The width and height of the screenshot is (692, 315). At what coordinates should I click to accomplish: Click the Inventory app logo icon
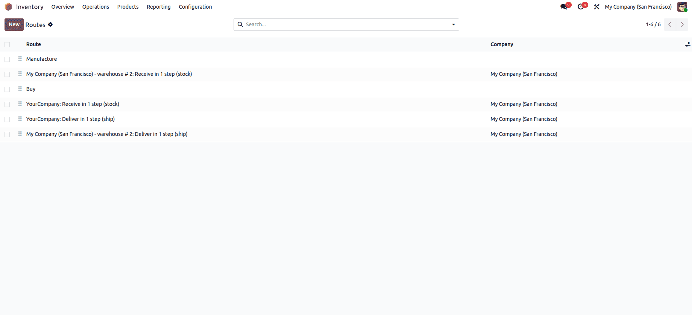pyautogui.click(x=8, y=7)
